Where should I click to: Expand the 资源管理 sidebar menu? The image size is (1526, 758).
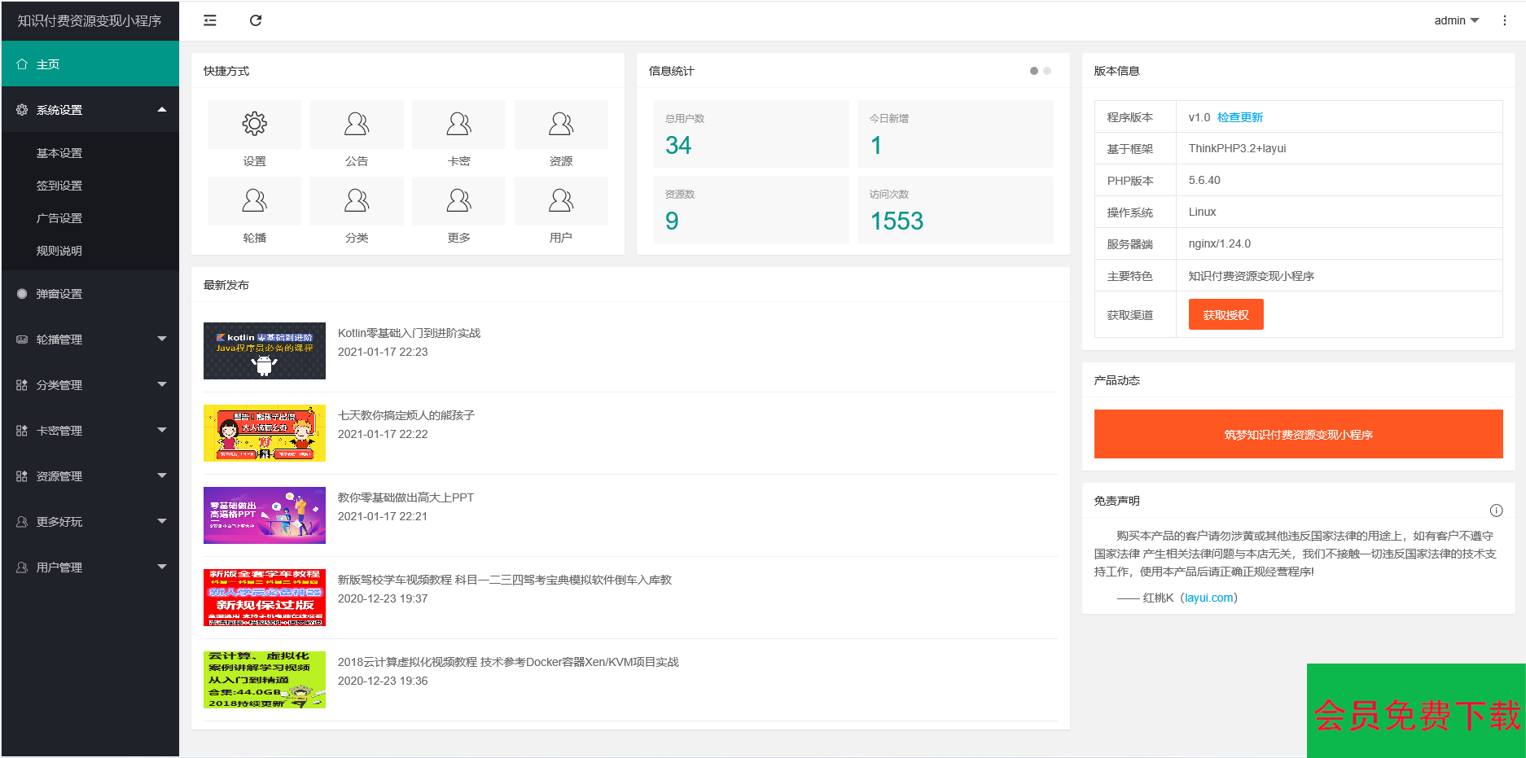(90, 476)
